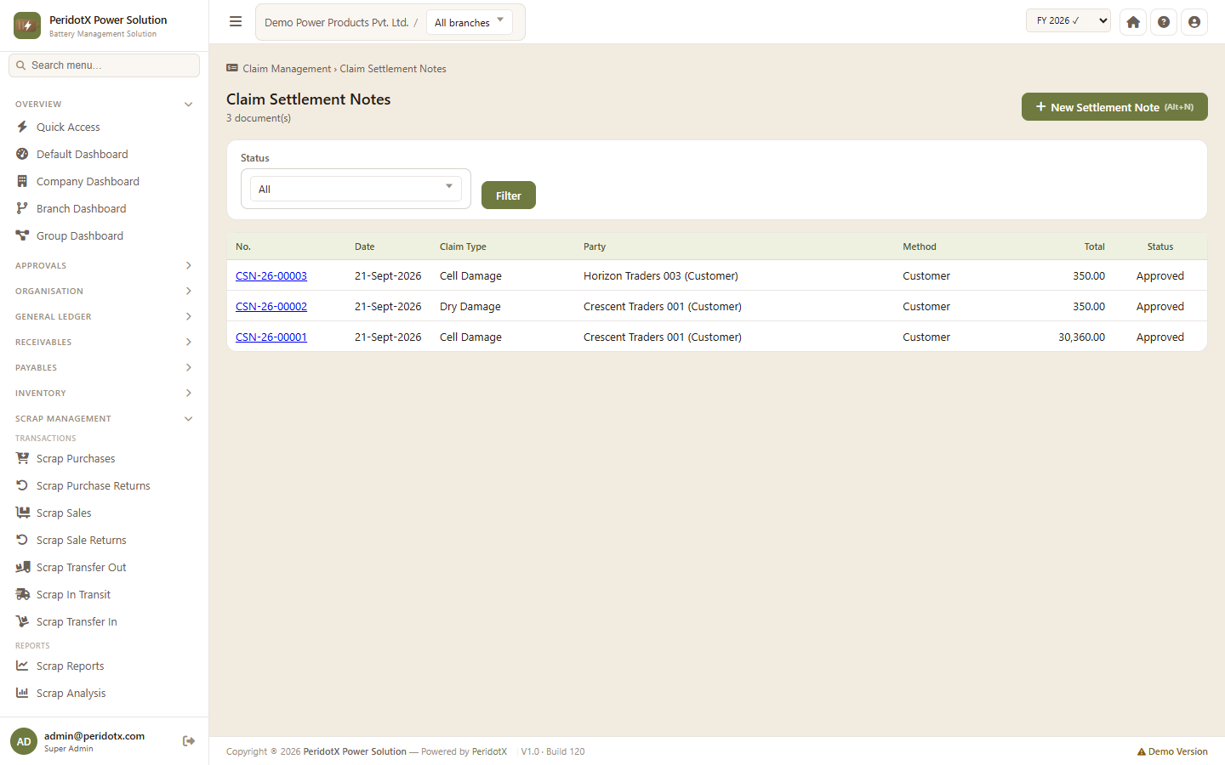
Task: Expand the General Ledger section
Action: point(104,316)
